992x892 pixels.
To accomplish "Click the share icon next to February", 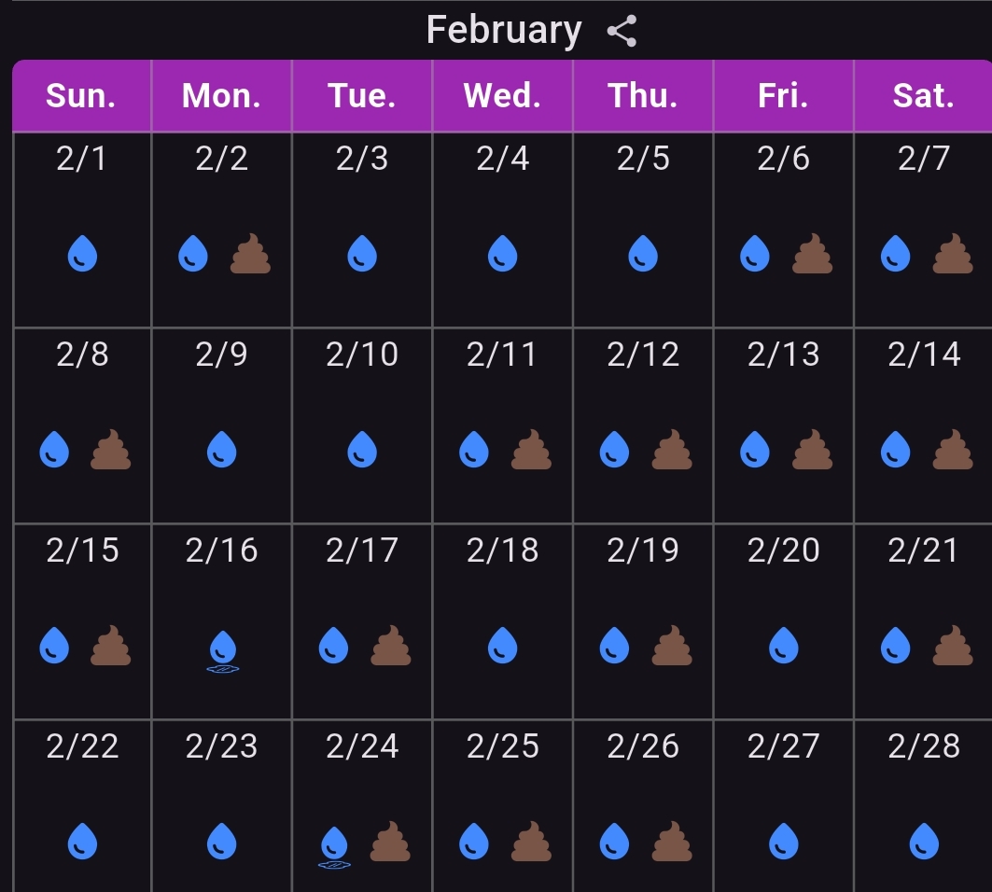I will (622, 31).
